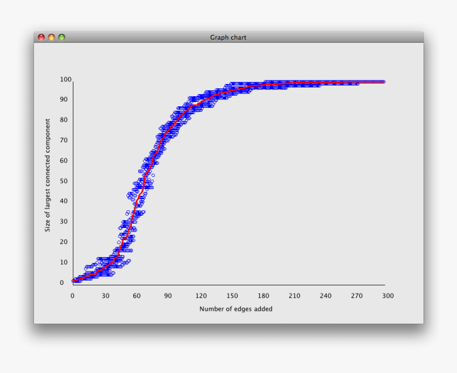
Task: Pick the 70 label on the y-axis
Action: (64, 140)
